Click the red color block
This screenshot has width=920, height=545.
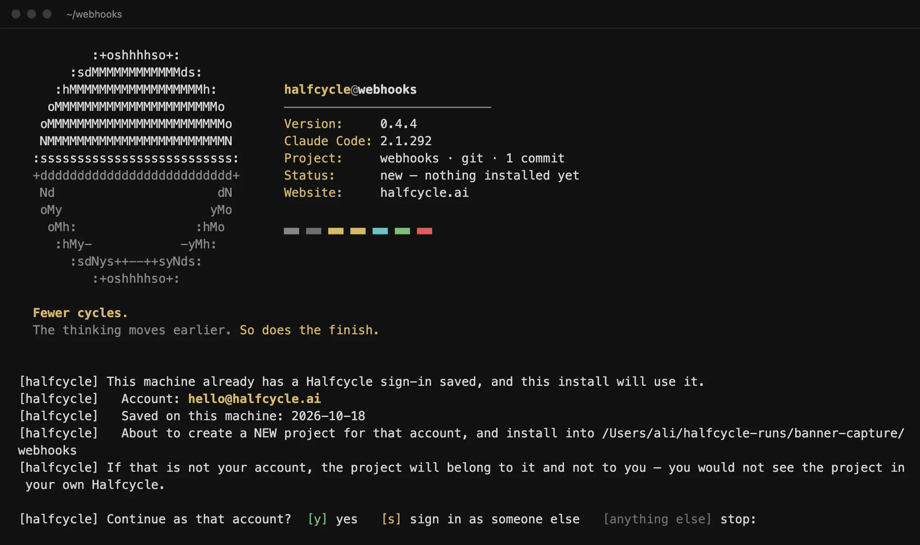[424, 231]
